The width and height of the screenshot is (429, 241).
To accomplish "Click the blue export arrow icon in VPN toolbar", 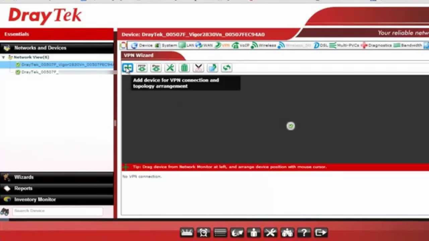I will click(212, 68).
